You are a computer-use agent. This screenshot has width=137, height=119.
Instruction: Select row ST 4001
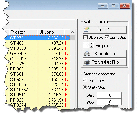pyautogui.click(x=39, y=43)
